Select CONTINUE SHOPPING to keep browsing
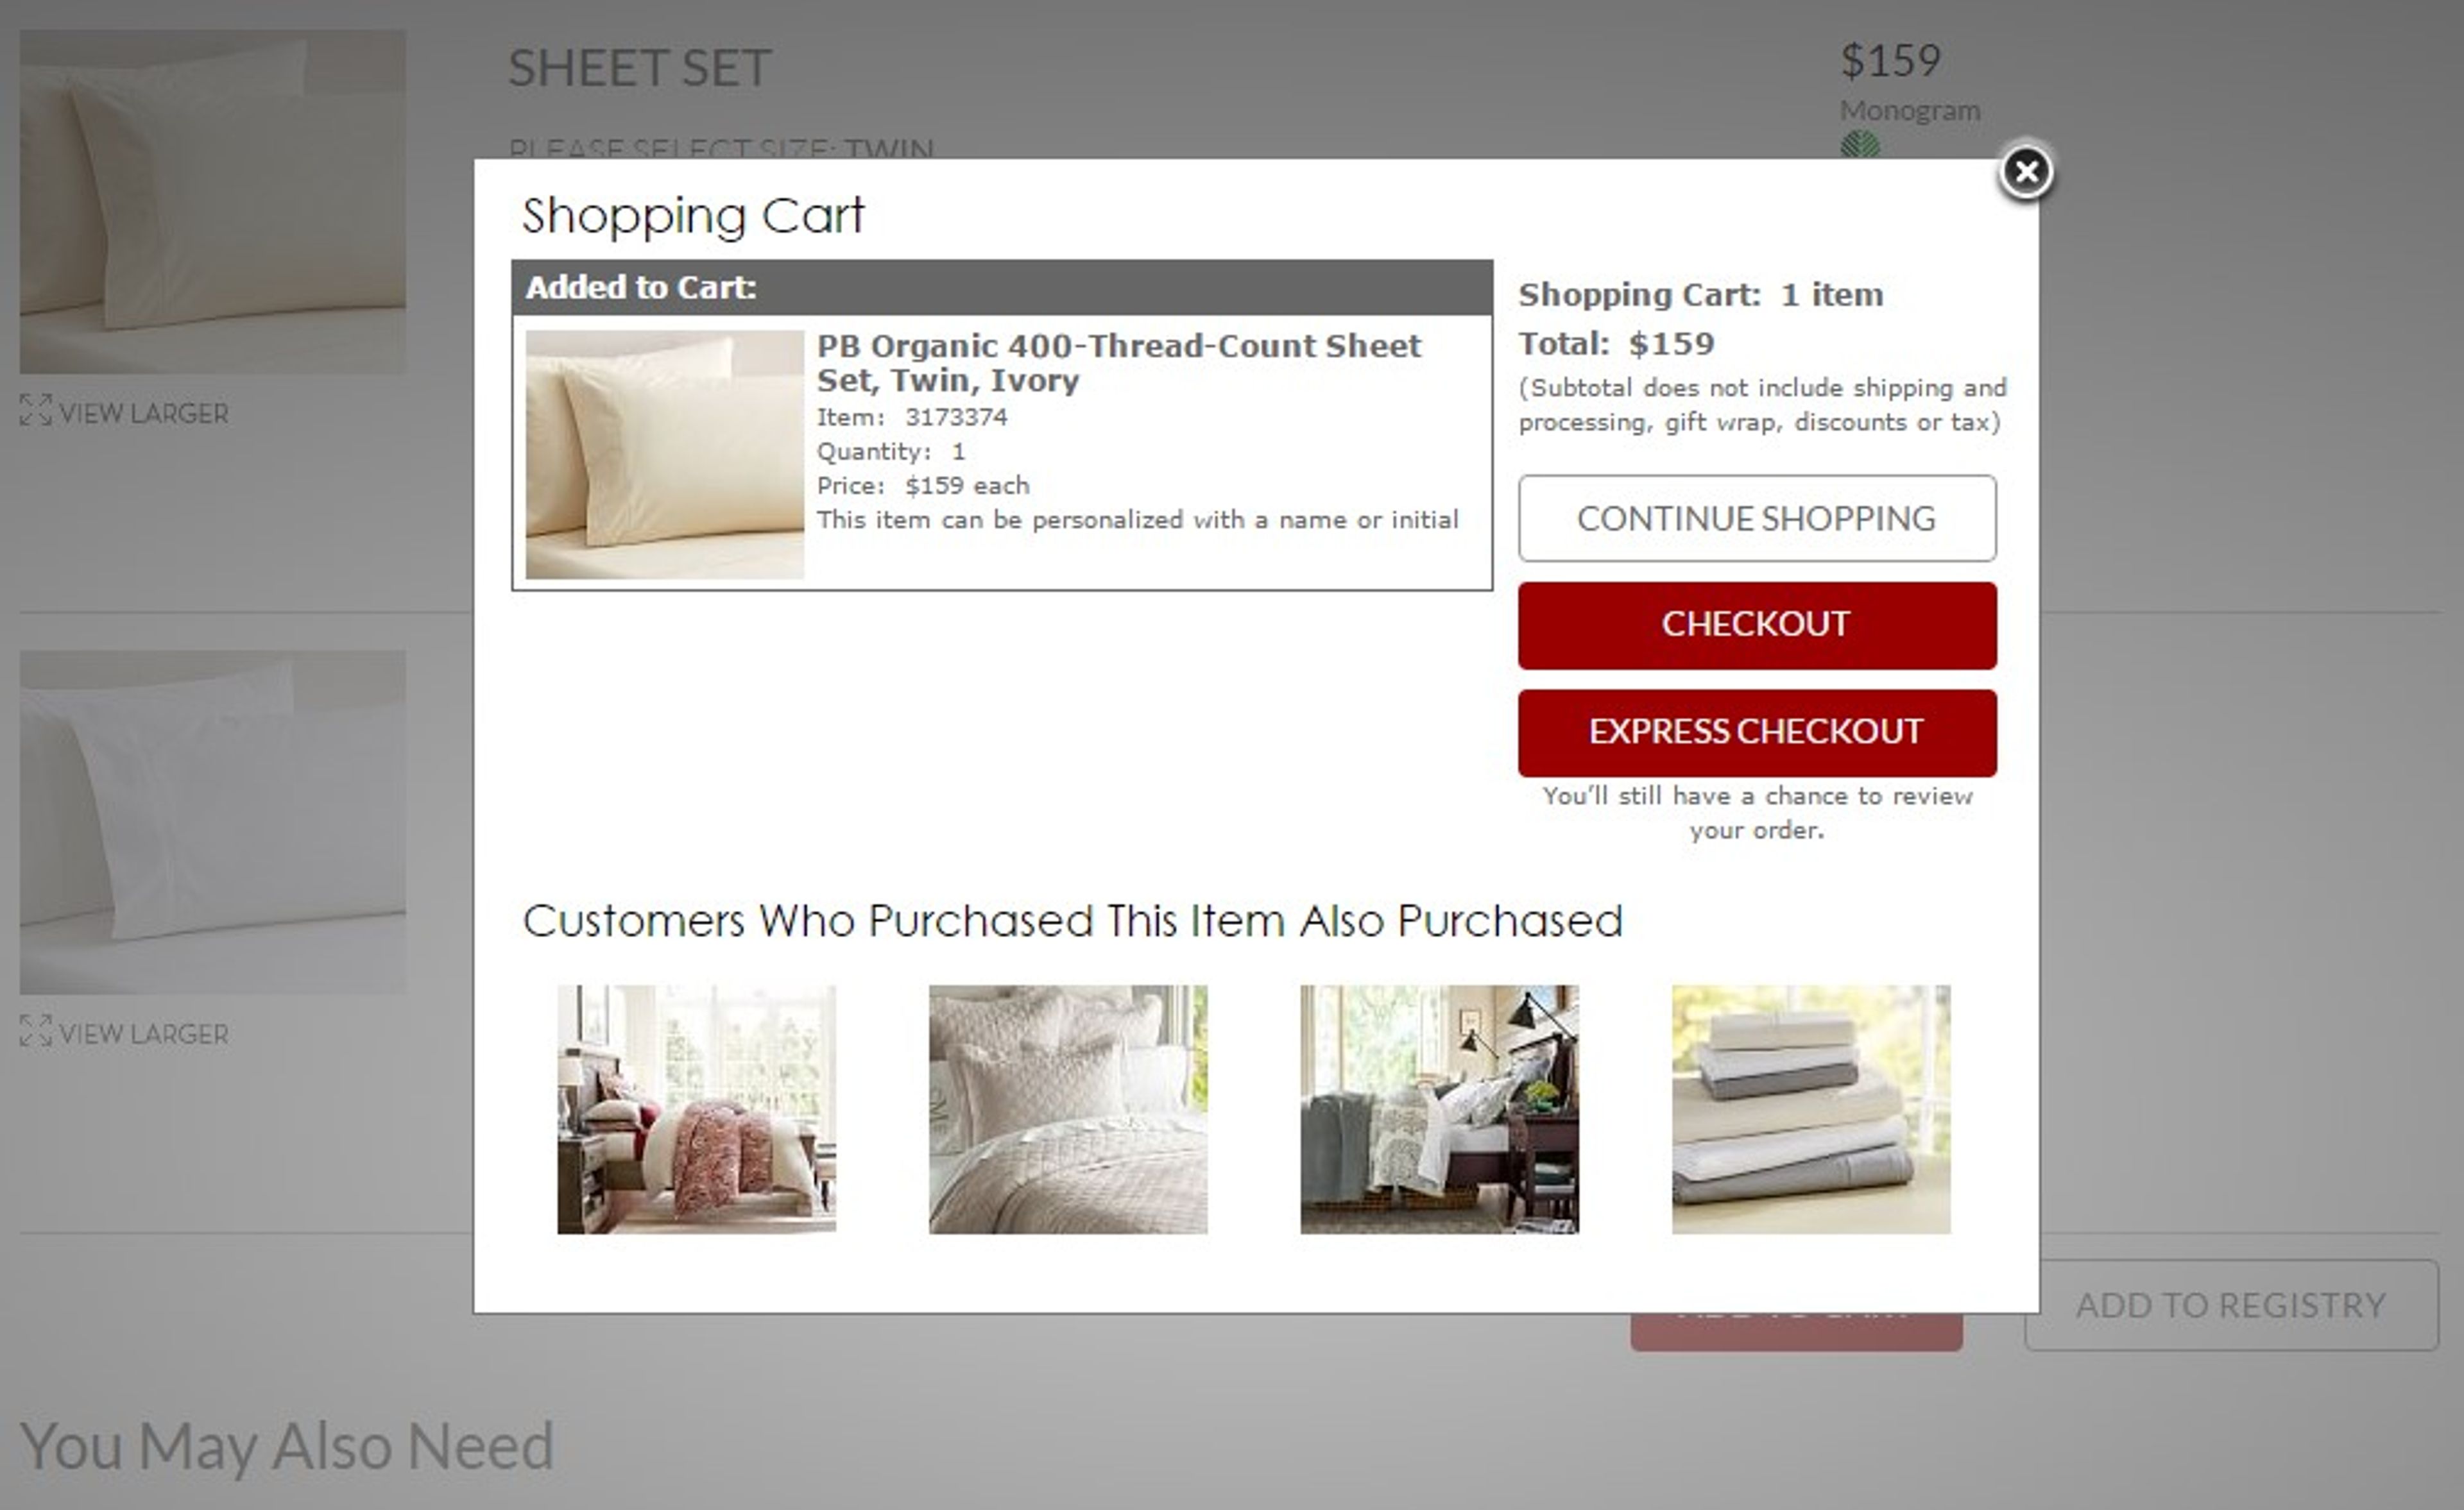This screenshot has width=2464, height=1510. pos(1756,518)
